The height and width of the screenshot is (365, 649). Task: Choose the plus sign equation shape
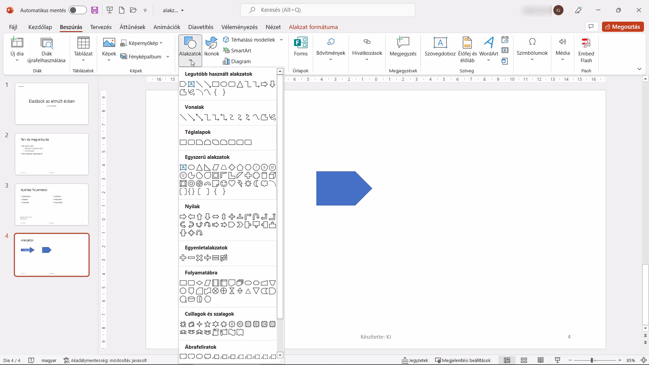pyautogui.click(x=183, y=258)
